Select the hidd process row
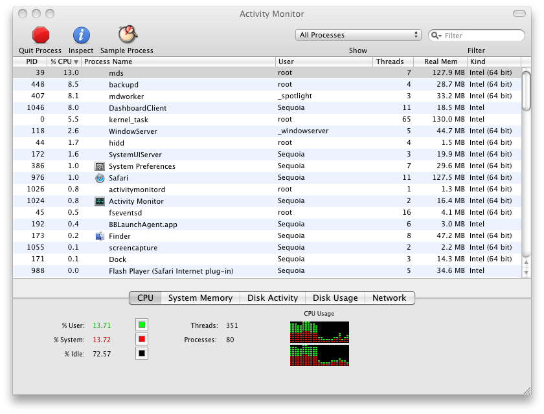The image size is (544, 414). [x=267, y=143]
